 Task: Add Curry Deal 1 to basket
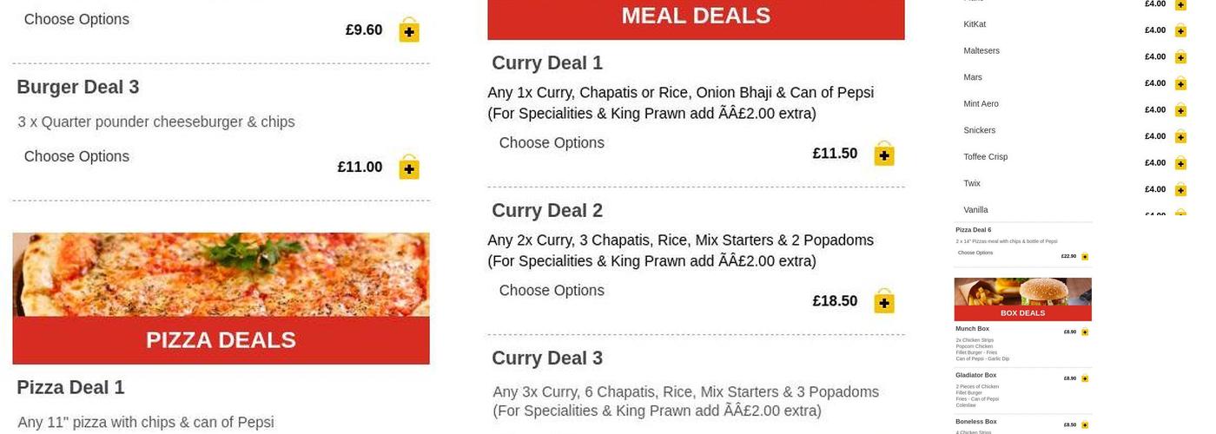(884, 154)
